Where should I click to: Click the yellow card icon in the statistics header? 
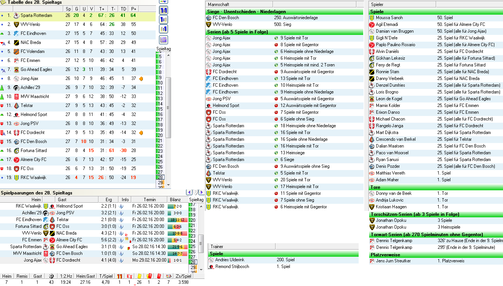point(139,276)
